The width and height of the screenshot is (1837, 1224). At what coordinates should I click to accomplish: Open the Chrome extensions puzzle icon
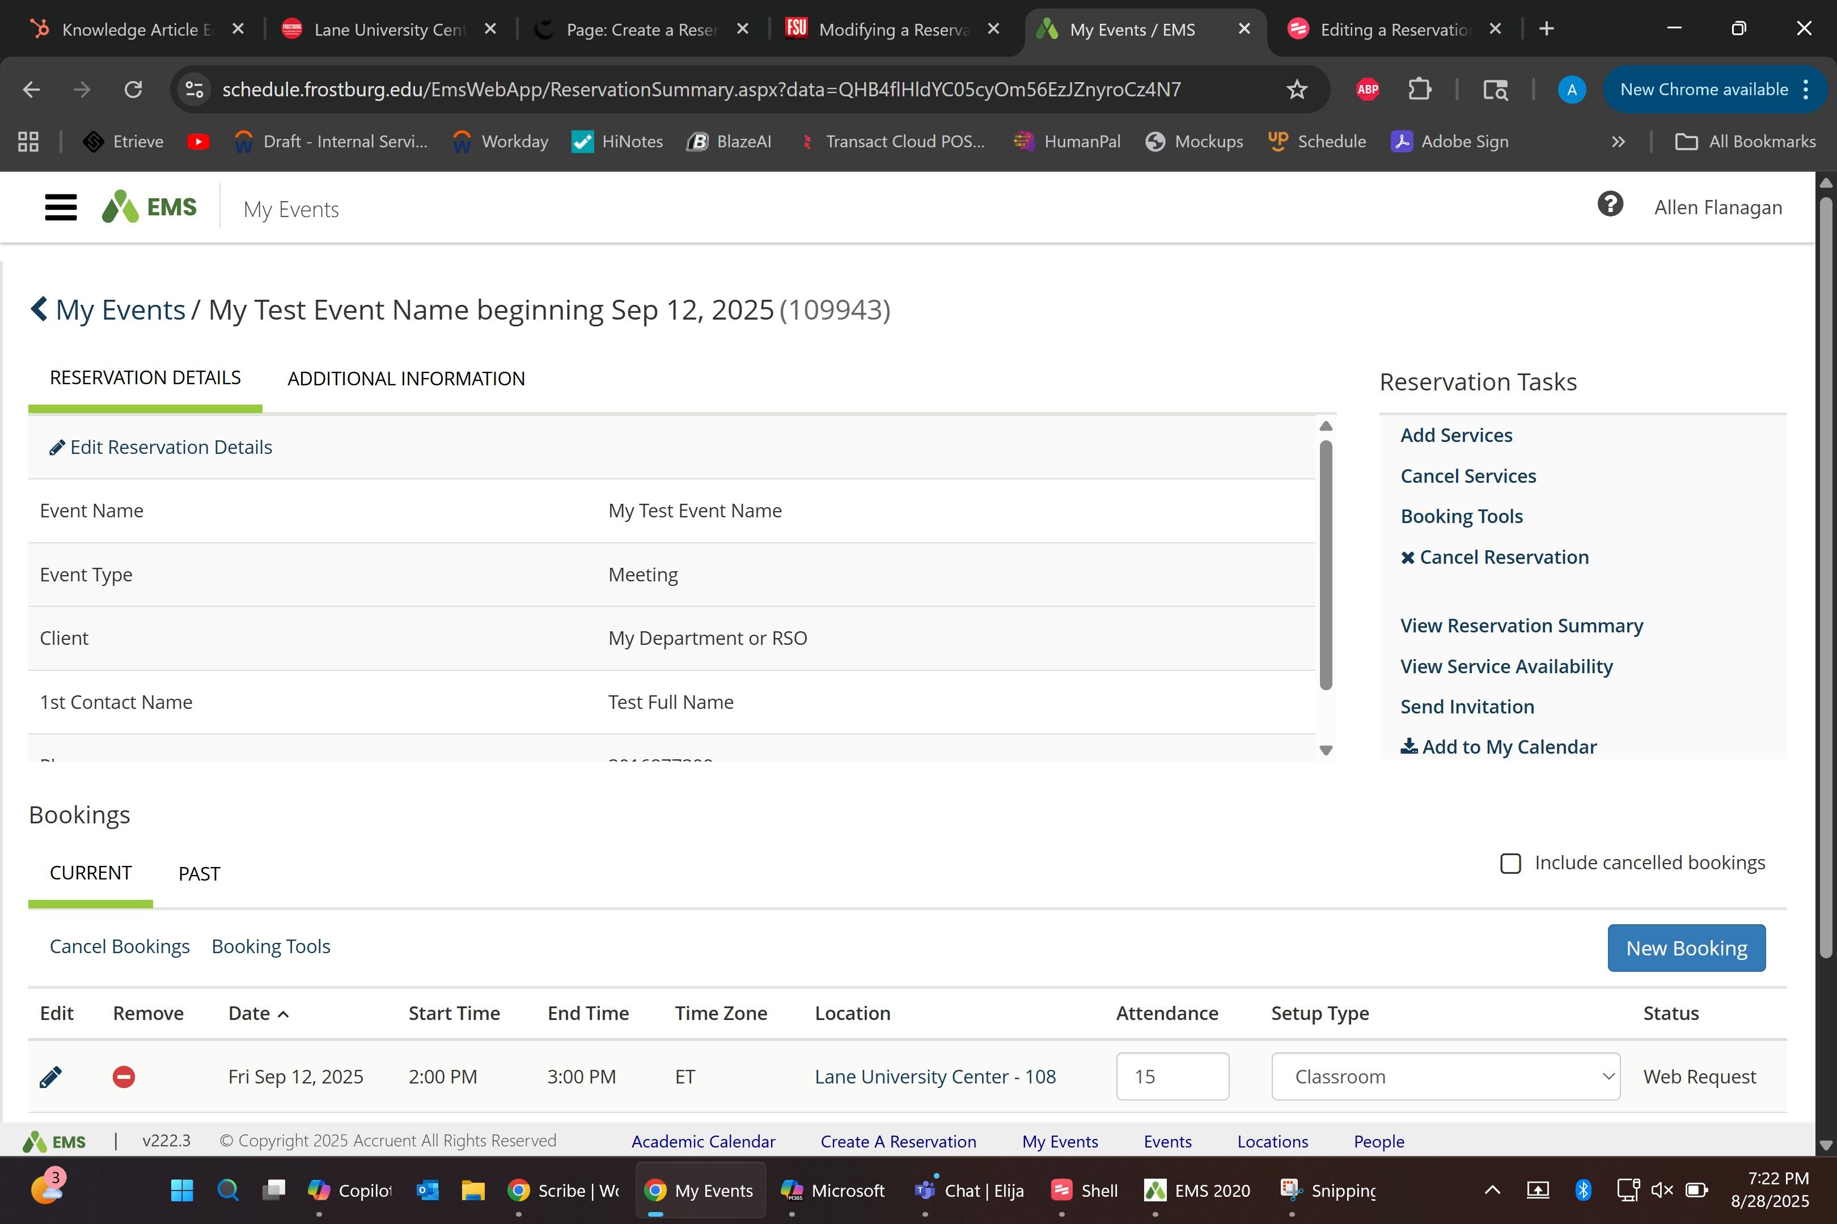(x=1419, y=90)
